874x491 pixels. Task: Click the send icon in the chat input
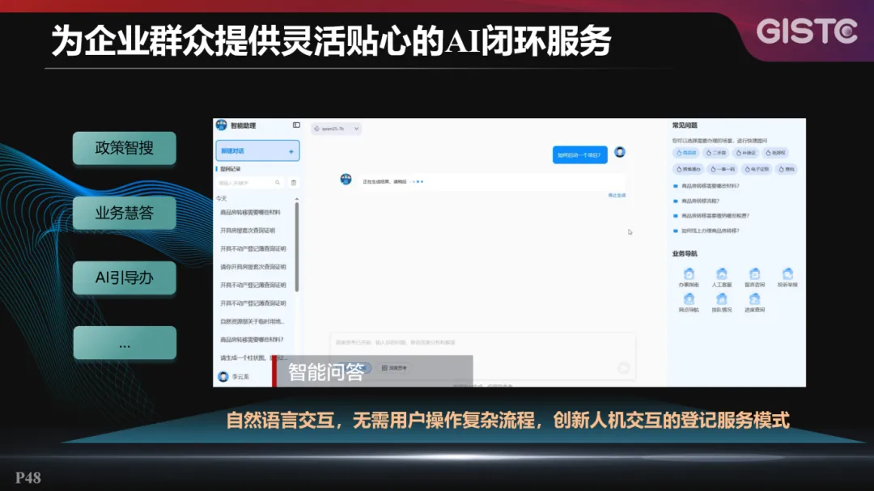coord(624,368)
